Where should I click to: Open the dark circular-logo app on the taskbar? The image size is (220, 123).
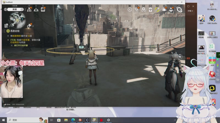[87, 120]
